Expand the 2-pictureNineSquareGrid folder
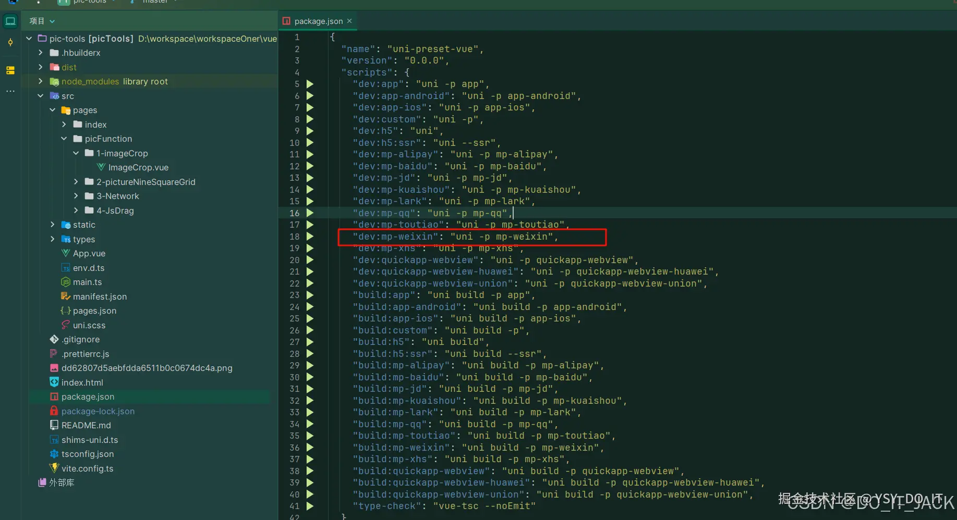Screen dimensions: 957x520 [x=76, y=182]
